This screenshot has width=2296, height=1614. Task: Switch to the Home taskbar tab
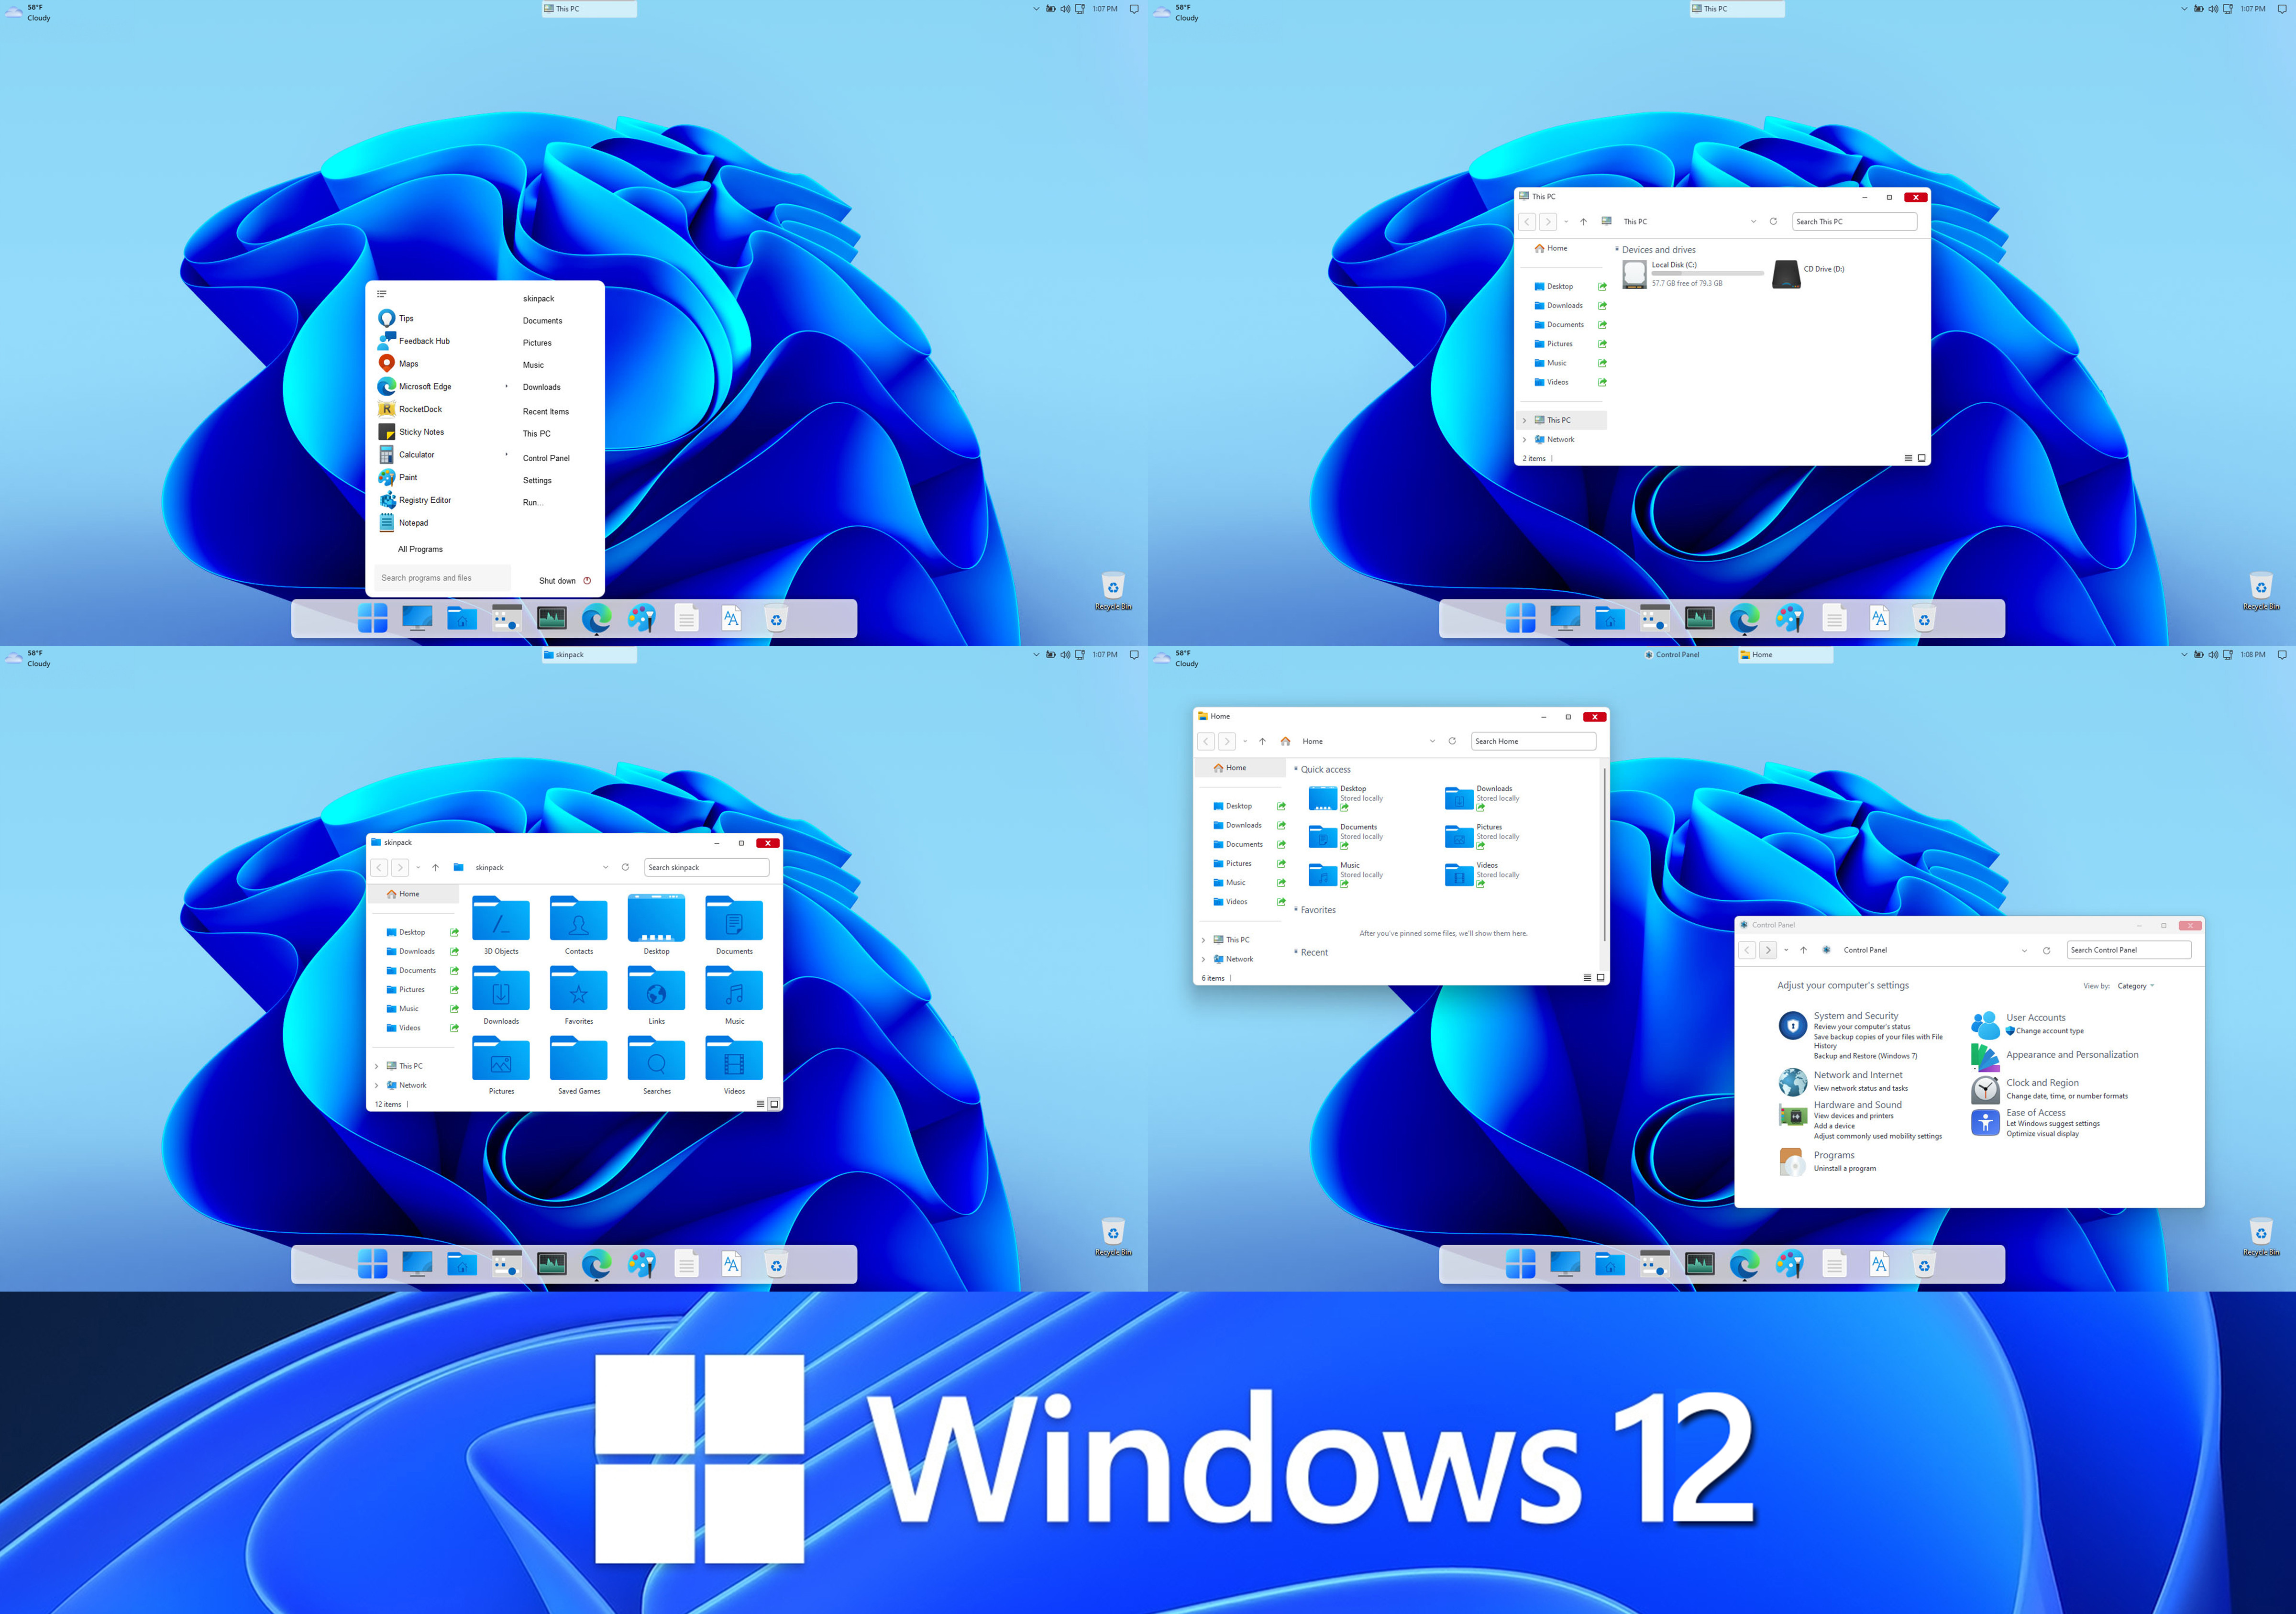[1785, 655]
